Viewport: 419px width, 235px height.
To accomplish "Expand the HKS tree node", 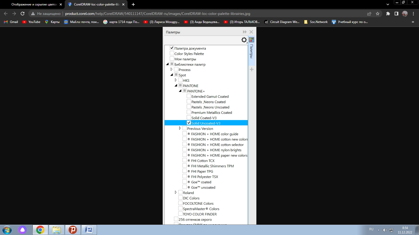I will [176, 80].
